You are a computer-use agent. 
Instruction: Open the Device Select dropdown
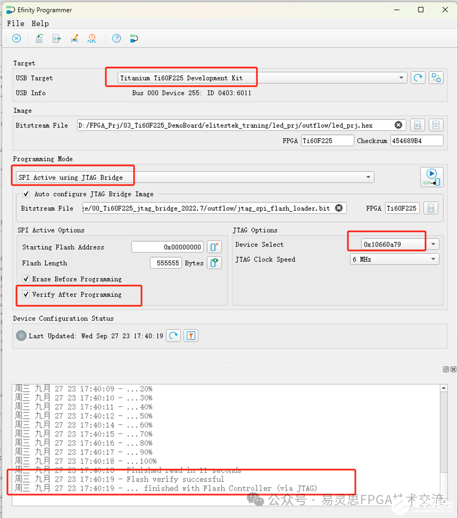tap(433, 244)
